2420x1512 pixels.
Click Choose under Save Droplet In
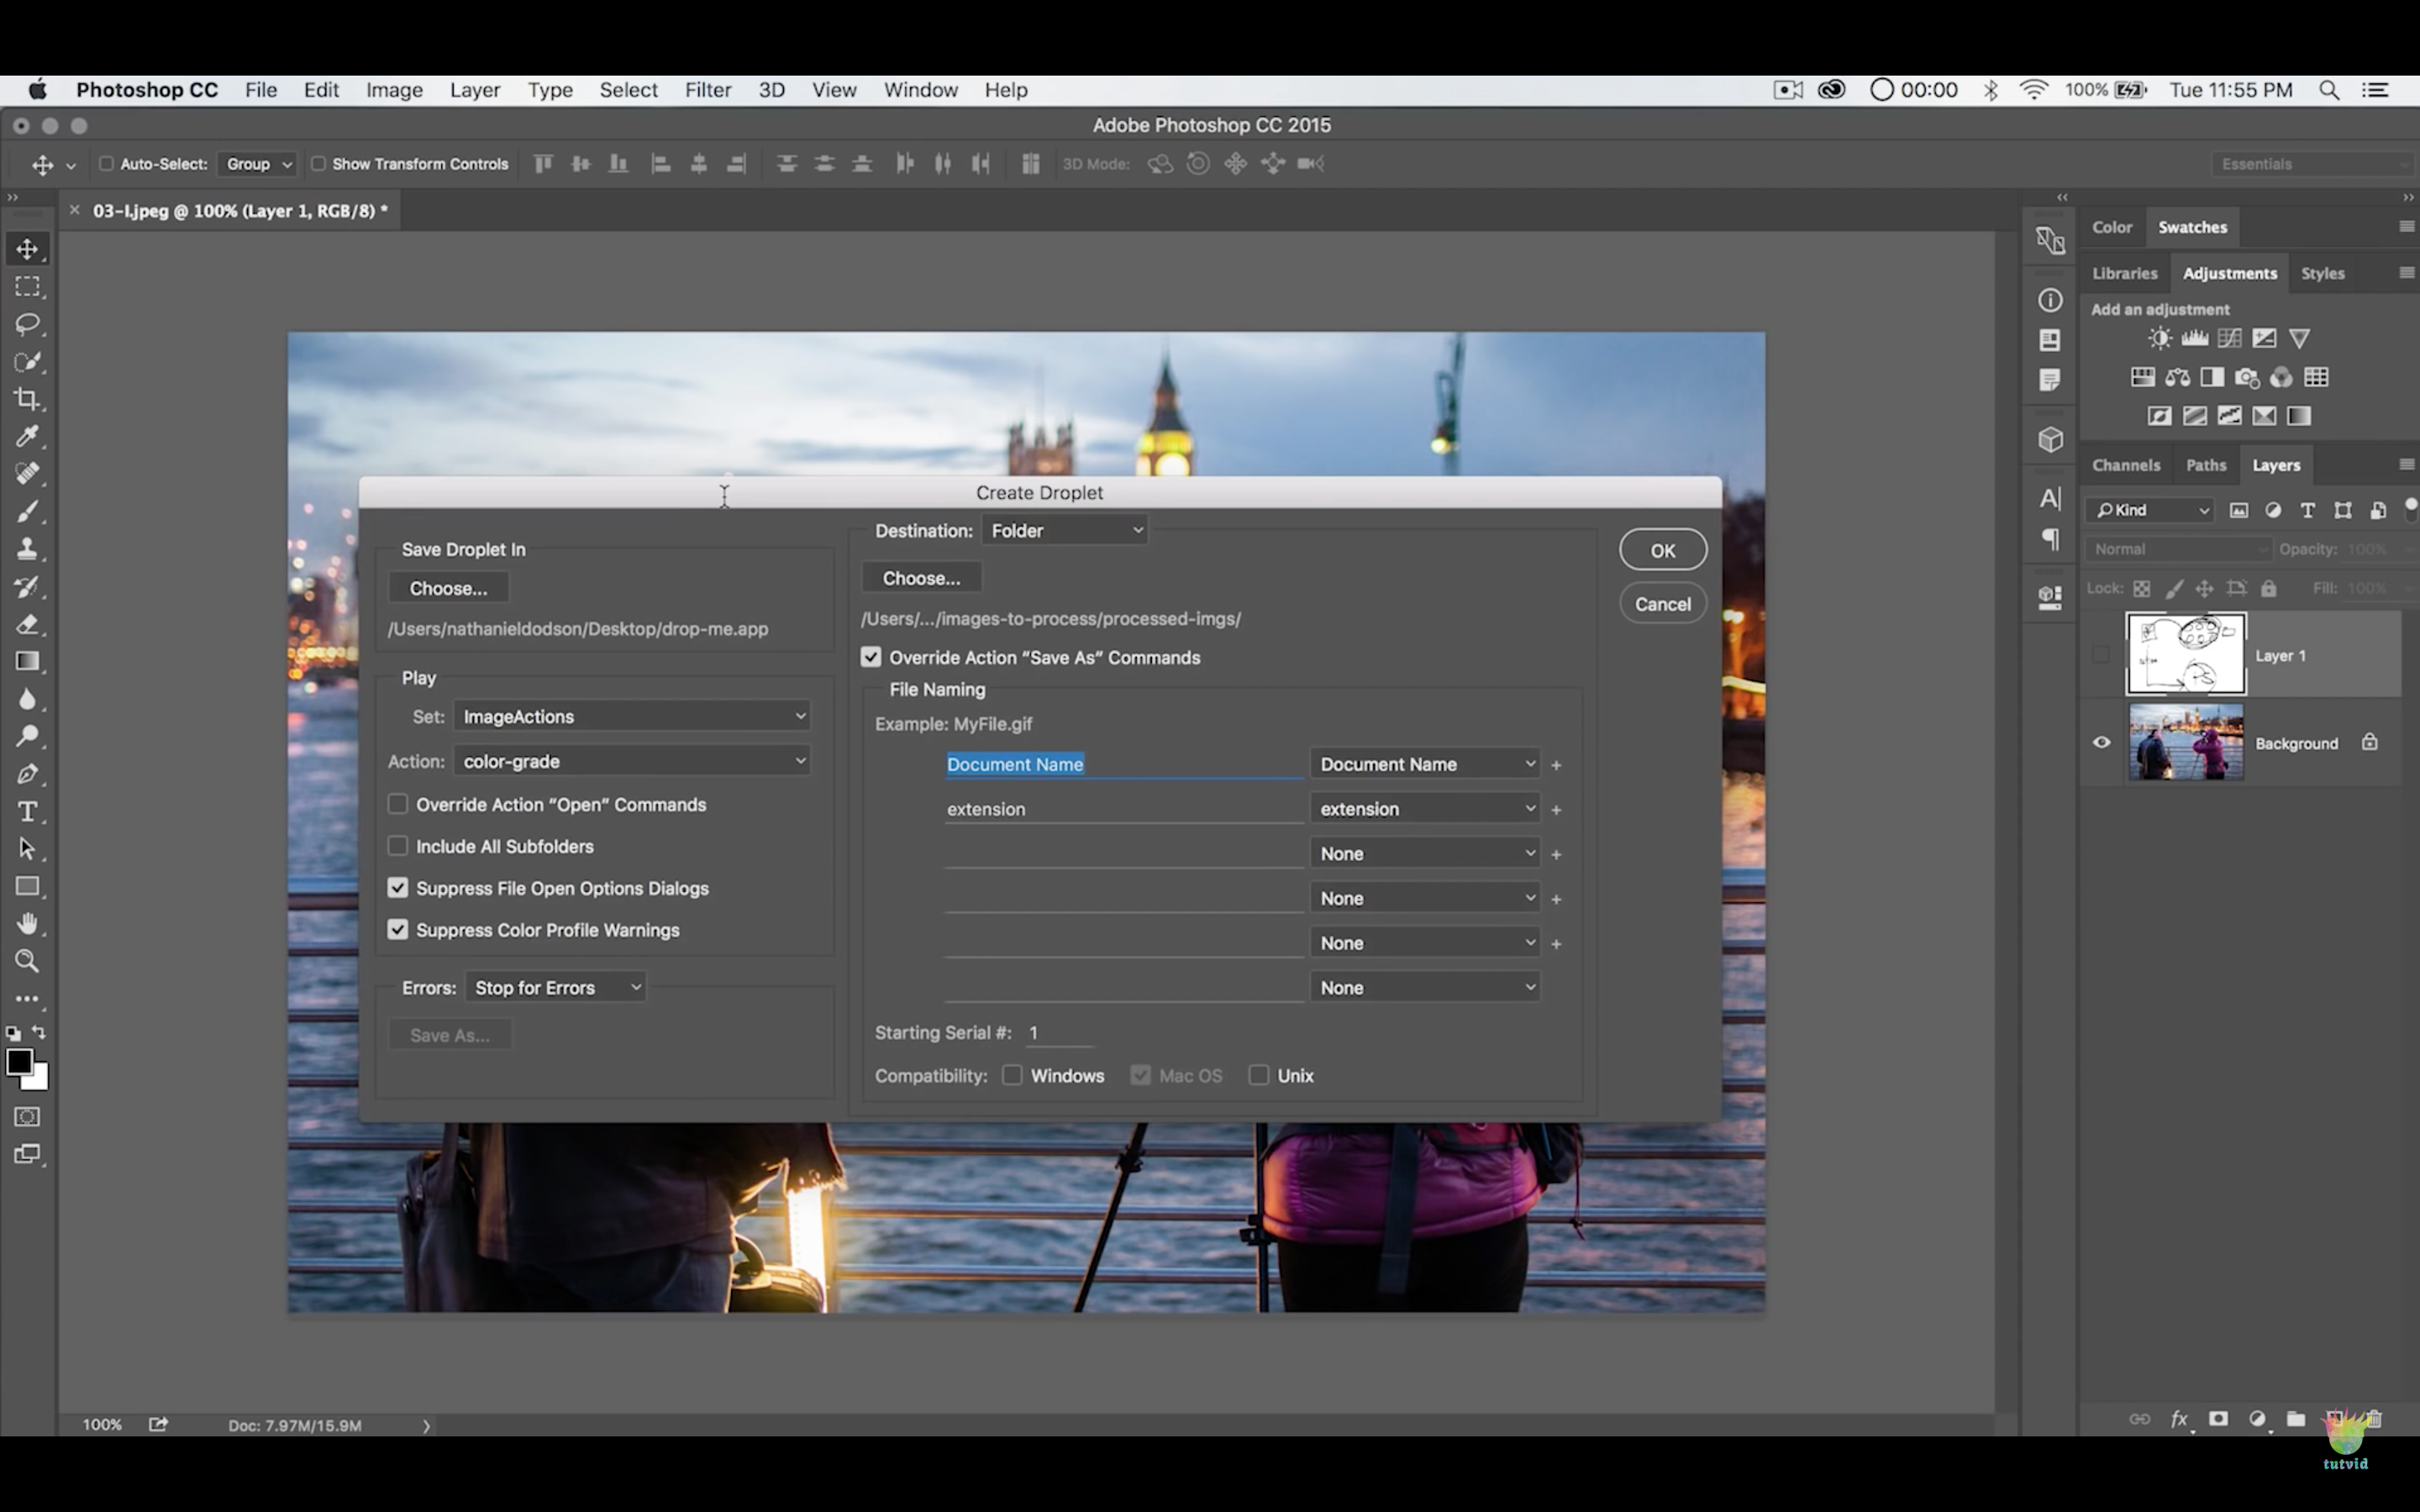click(448, 588)
